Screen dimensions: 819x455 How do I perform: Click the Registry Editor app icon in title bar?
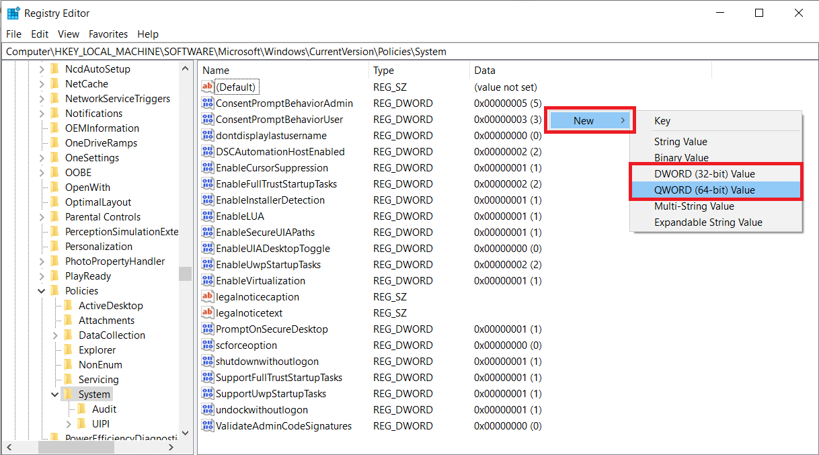[13, 13]
